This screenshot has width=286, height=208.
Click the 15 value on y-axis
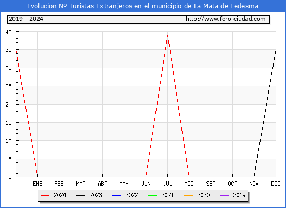[x=8, y=123]
